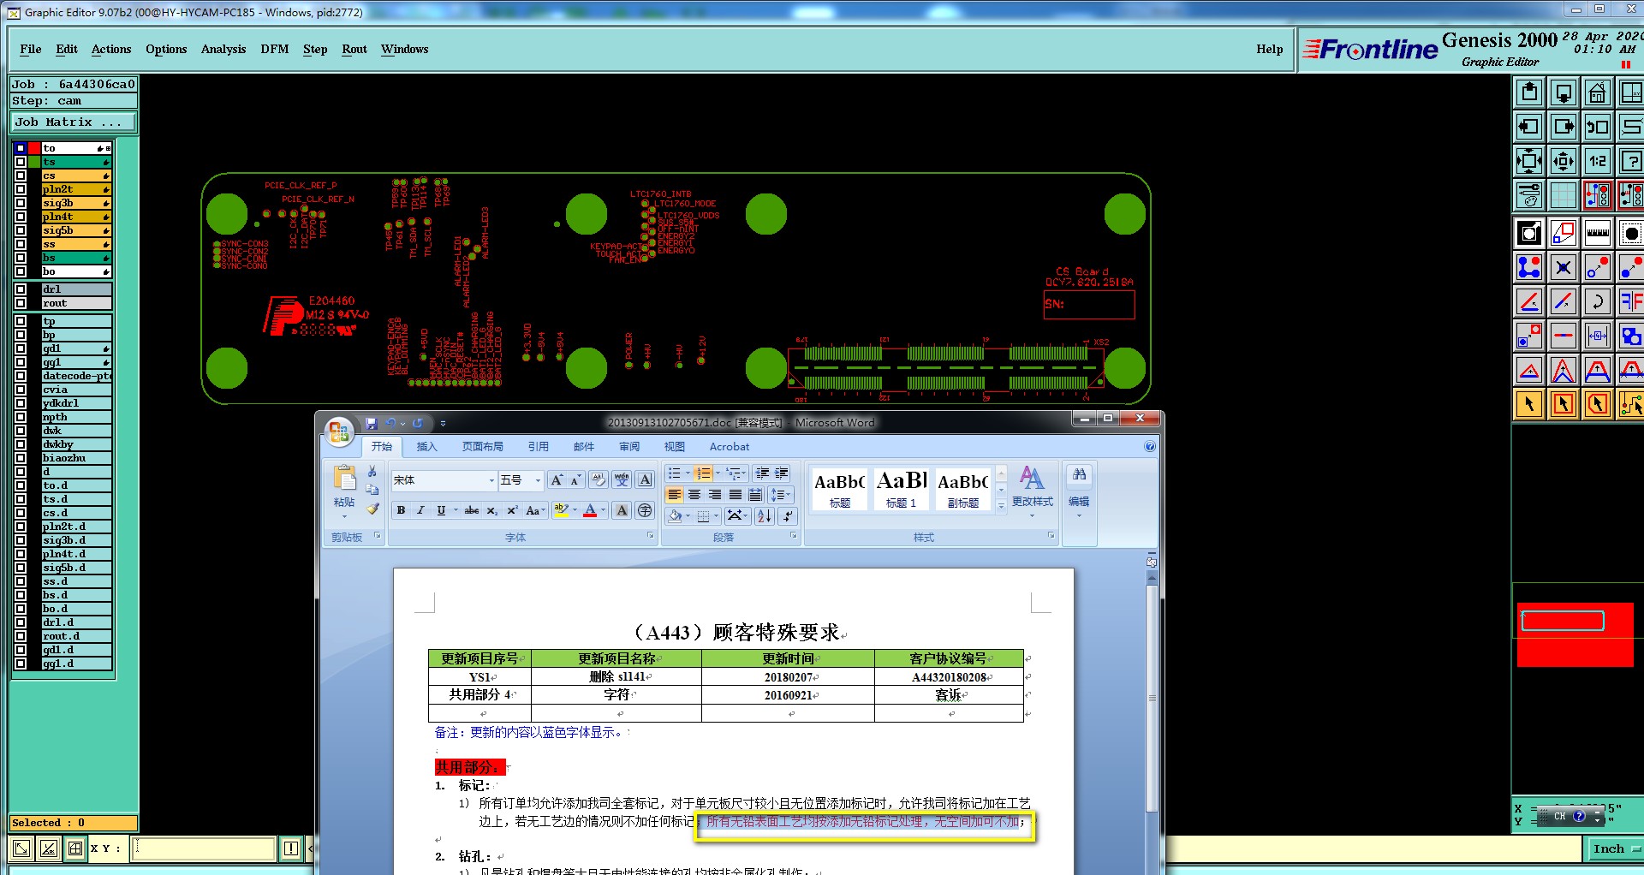Click the red color swatch of layer to

click(34, 148)
